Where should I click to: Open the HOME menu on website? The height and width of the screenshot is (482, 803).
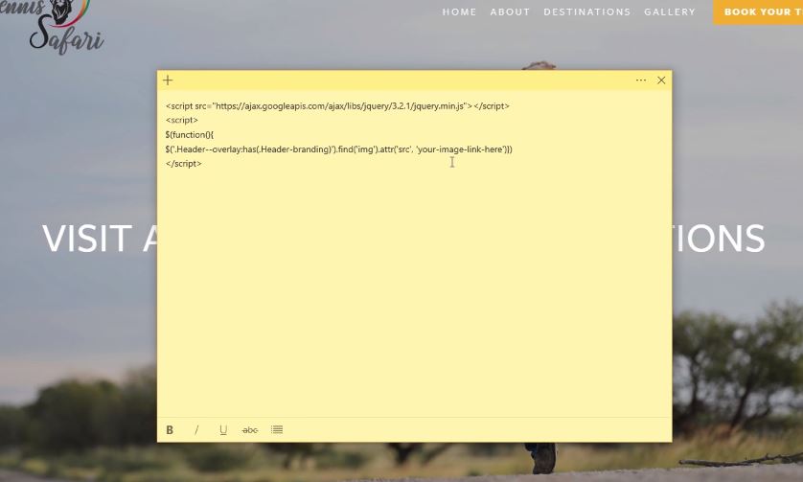point(459,11)
